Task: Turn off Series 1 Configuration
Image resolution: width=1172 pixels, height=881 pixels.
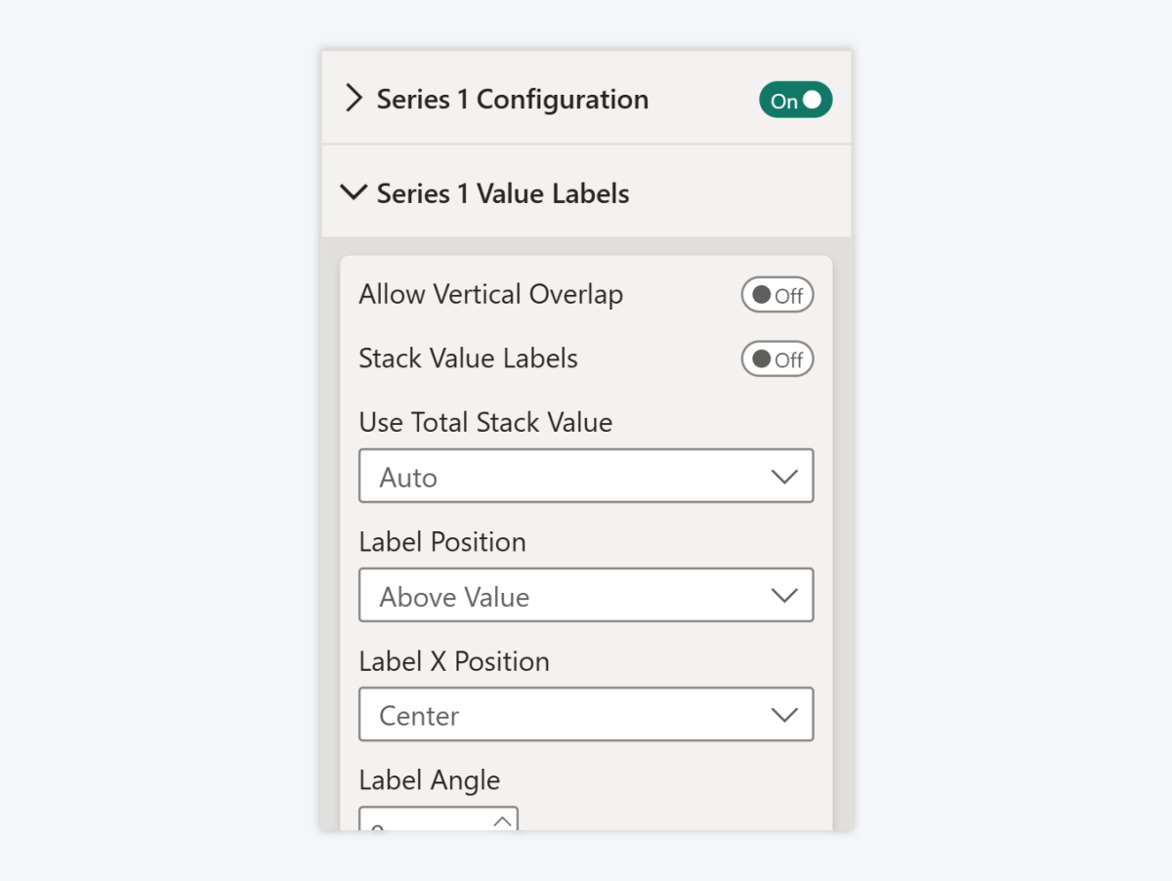Action: pyautogui.click(x=795, y=100)
